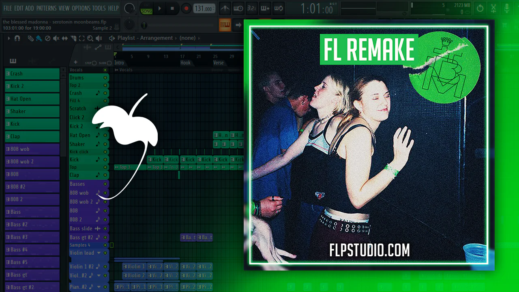The image size is (519, 292).
Task: Open the FILE menu
Action: pyautogui.click(x=8, y=8)
